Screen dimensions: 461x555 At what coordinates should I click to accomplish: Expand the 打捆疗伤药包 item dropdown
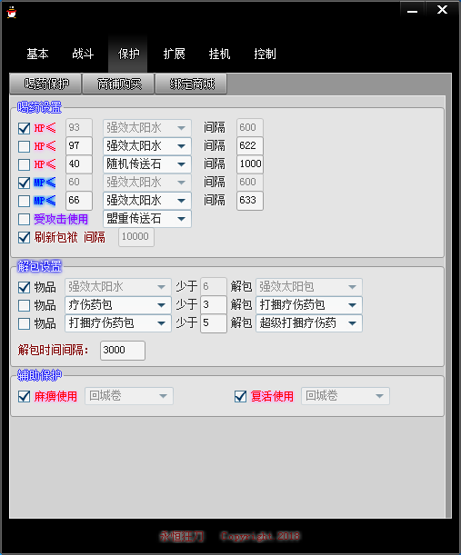tap(118, 323)
